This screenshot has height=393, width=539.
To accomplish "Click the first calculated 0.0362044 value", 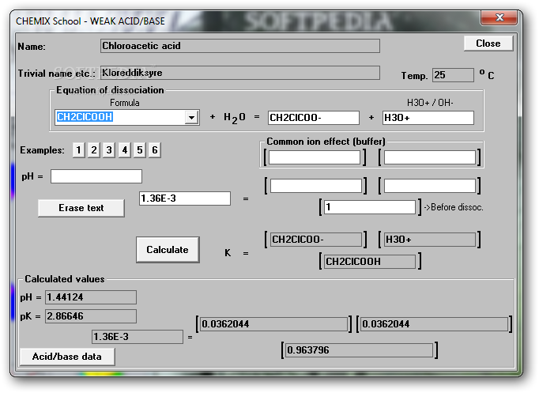I will coord(273,324).
